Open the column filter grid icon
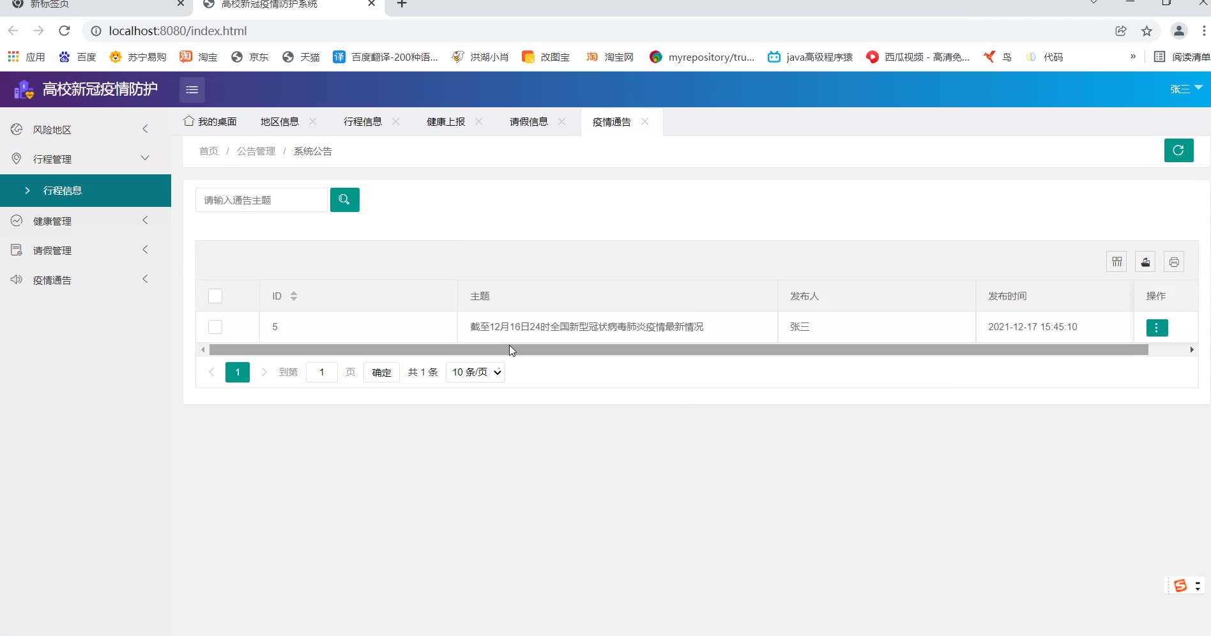This screenshot has height=636, width=1211. click(1116, 262)
